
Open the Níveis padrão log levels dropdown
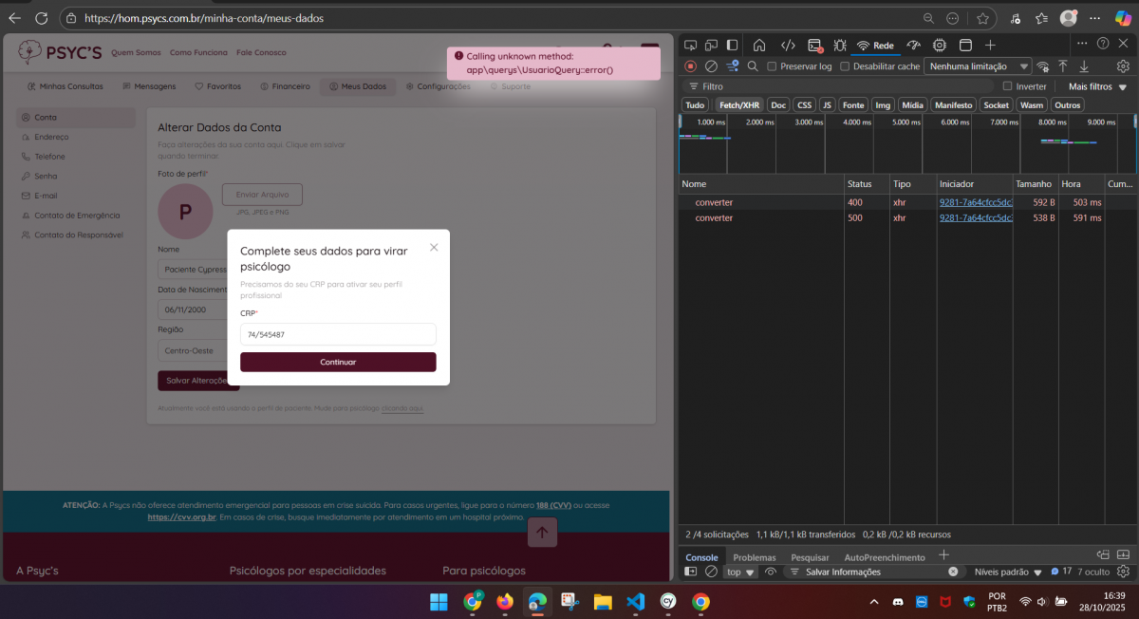[x=1008, y=572]
